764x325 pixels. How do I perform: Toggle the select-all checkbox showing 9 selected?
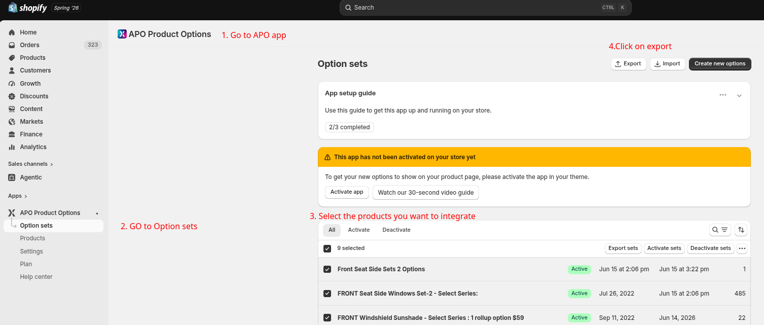point(328,248)
